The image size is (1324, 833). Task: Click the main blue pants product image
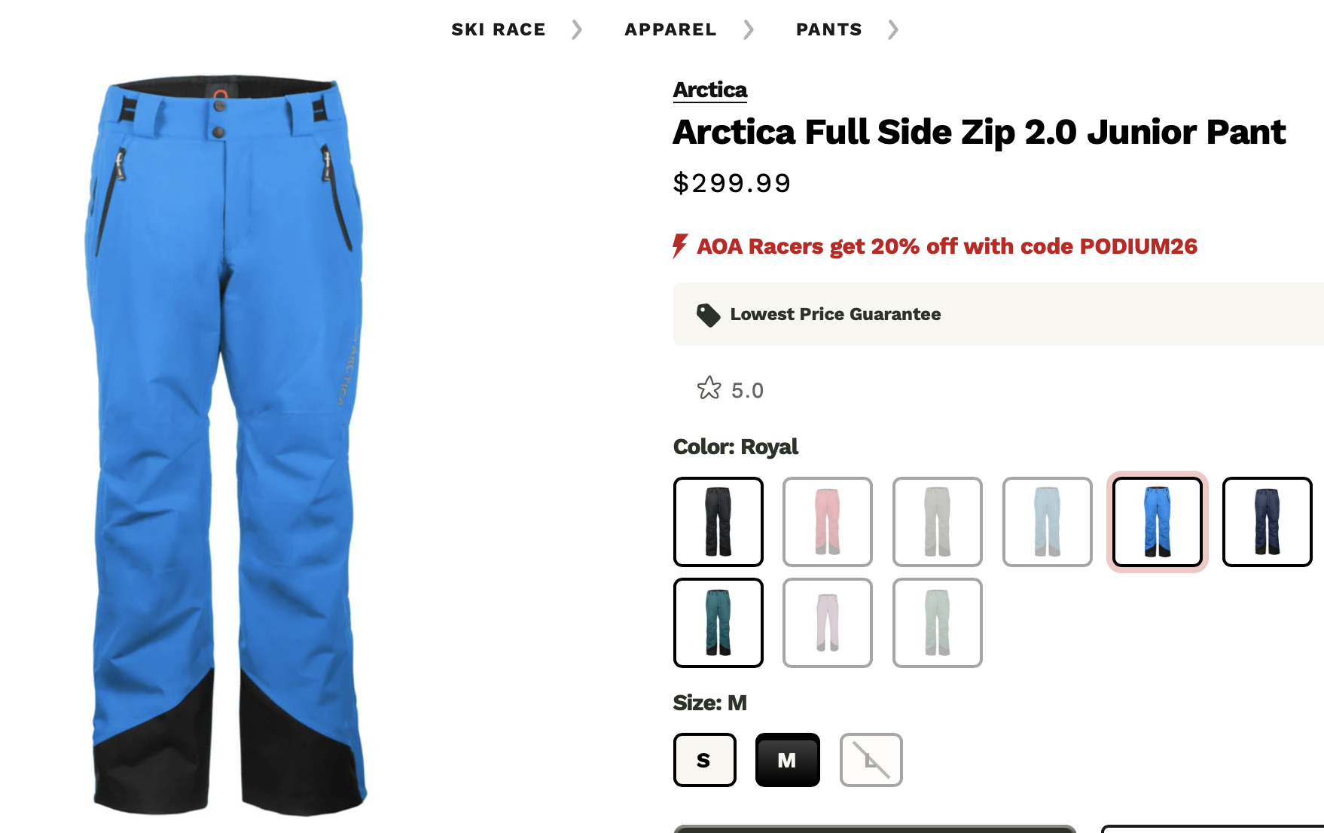tap(227, 444)
